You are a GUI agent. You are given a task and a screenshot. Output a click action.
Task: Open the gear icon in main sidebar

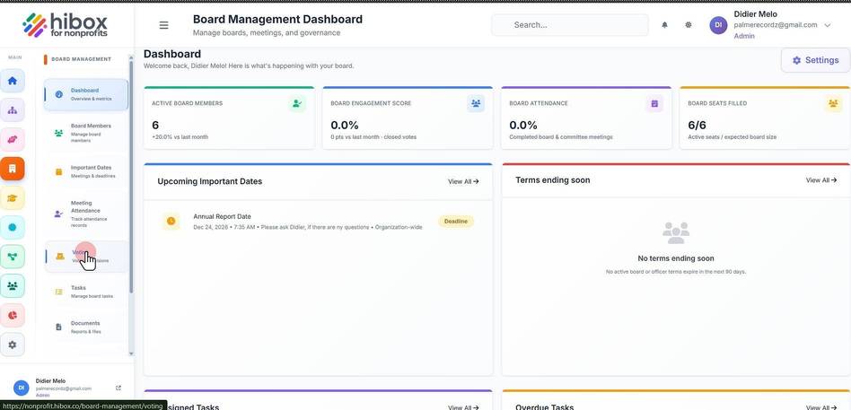(13, 345)
